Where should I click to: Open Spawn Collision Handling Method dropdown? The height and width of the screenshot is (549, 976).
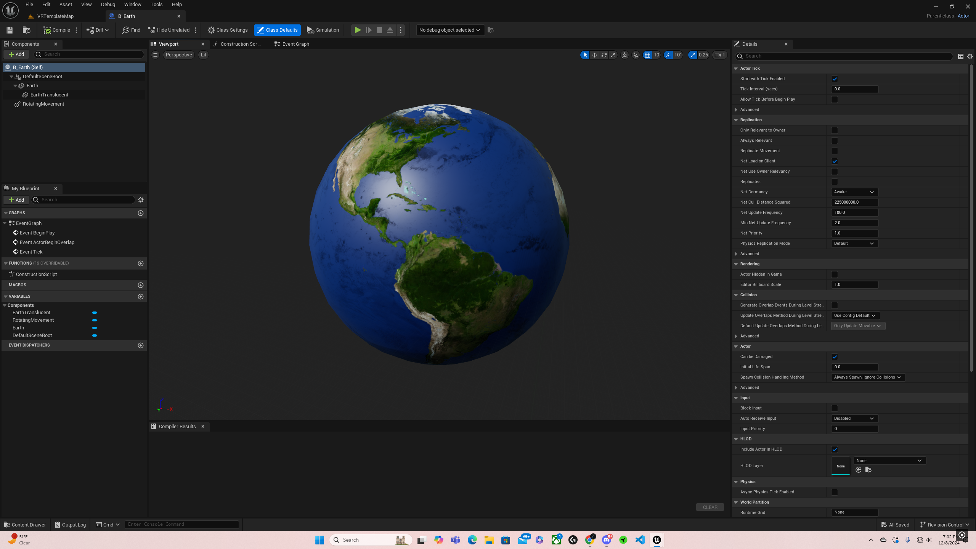[x=868, y=377]
